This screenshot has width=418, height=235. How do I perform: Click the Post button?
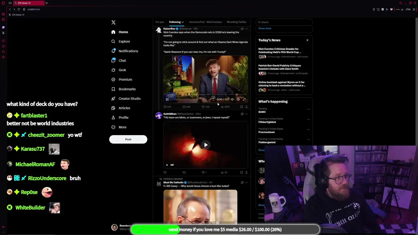pos(128,139)
